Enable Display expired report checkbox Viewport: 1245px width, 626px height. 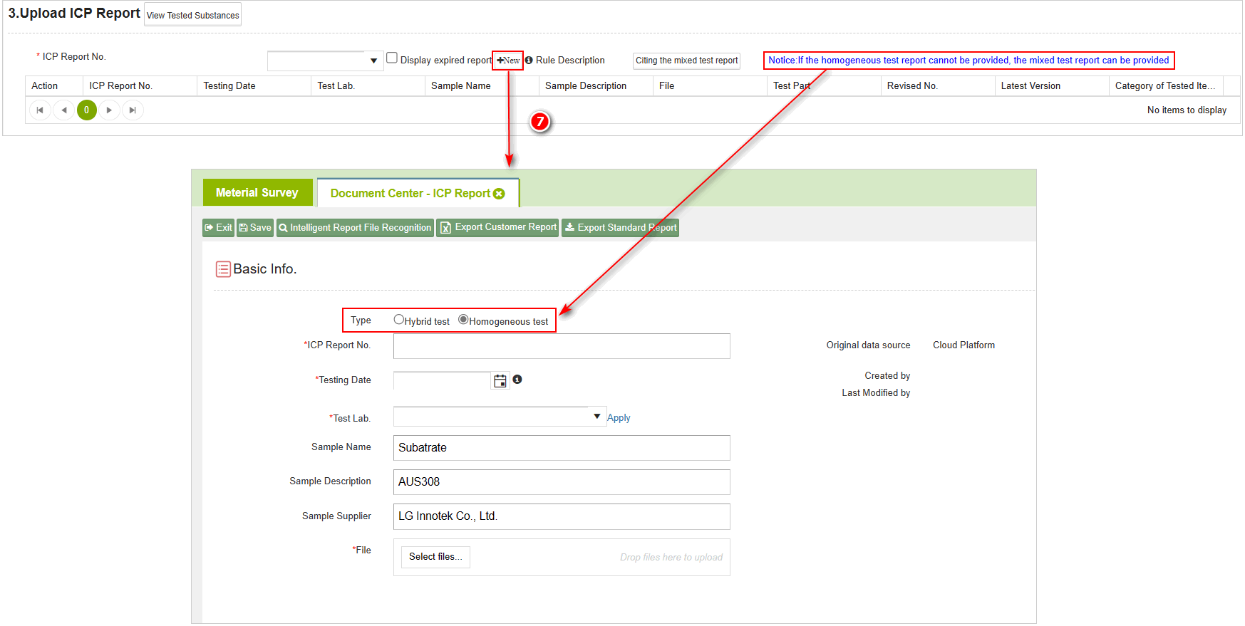pyautogui.click(x=392, y=58)
